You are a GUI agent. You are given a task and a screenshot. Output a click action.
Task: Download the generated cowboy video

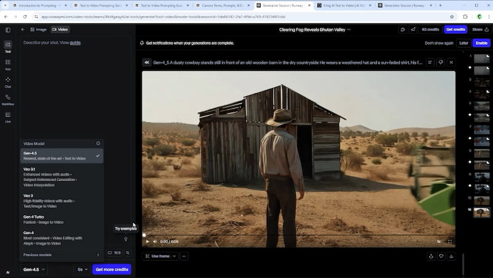452,256
